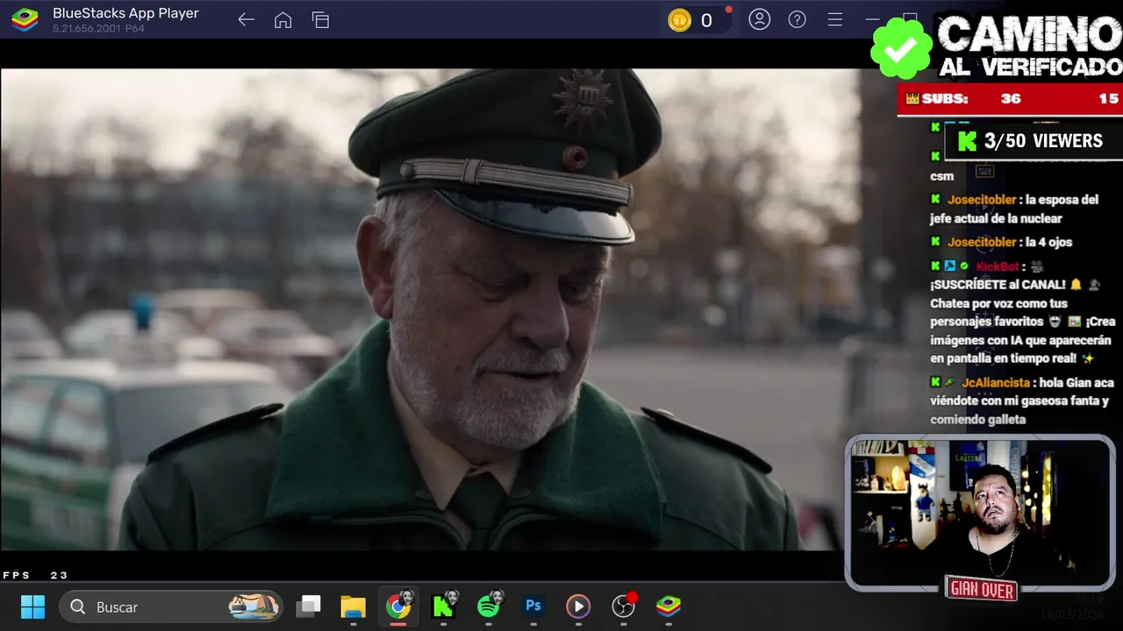The image size is (1123, 631).
Task: Click Josecitobler username on '4 ojos' message
Action: [982, 242]
